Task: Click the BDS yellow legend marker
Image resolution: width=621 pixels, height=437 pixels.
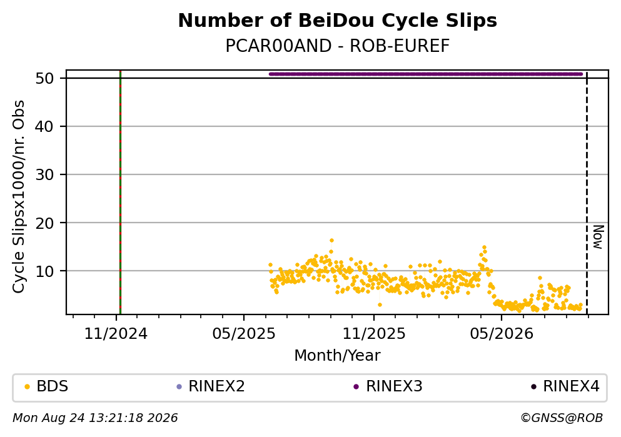Action: [27, 387]
